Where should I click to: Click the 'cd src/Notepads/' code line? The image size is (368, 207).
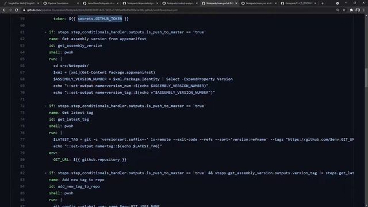pos(71,66)
